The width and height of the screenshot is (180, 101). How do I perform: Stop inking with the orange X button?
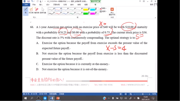(x=112, y=11)
